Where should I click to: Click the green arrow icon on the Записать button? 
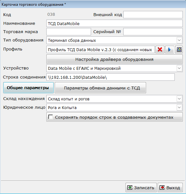(x=130, y=188)
